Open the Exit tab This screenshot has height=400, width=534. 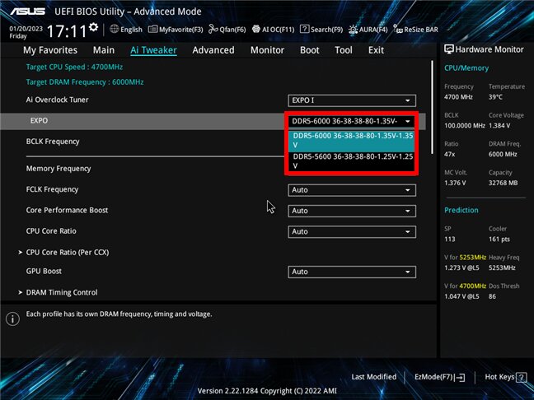376,50
